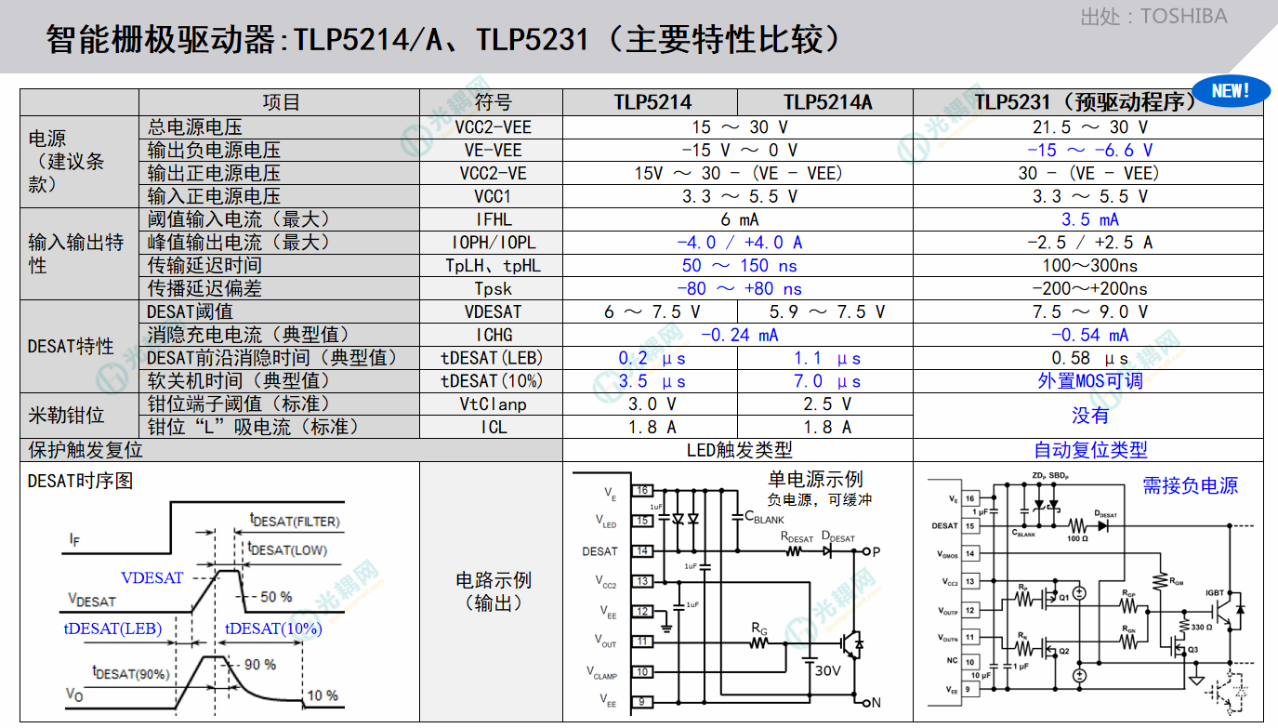Click the value "6 mA"
The height and width of the screenshot is (728, 1278).
click(x=739, y=219)
